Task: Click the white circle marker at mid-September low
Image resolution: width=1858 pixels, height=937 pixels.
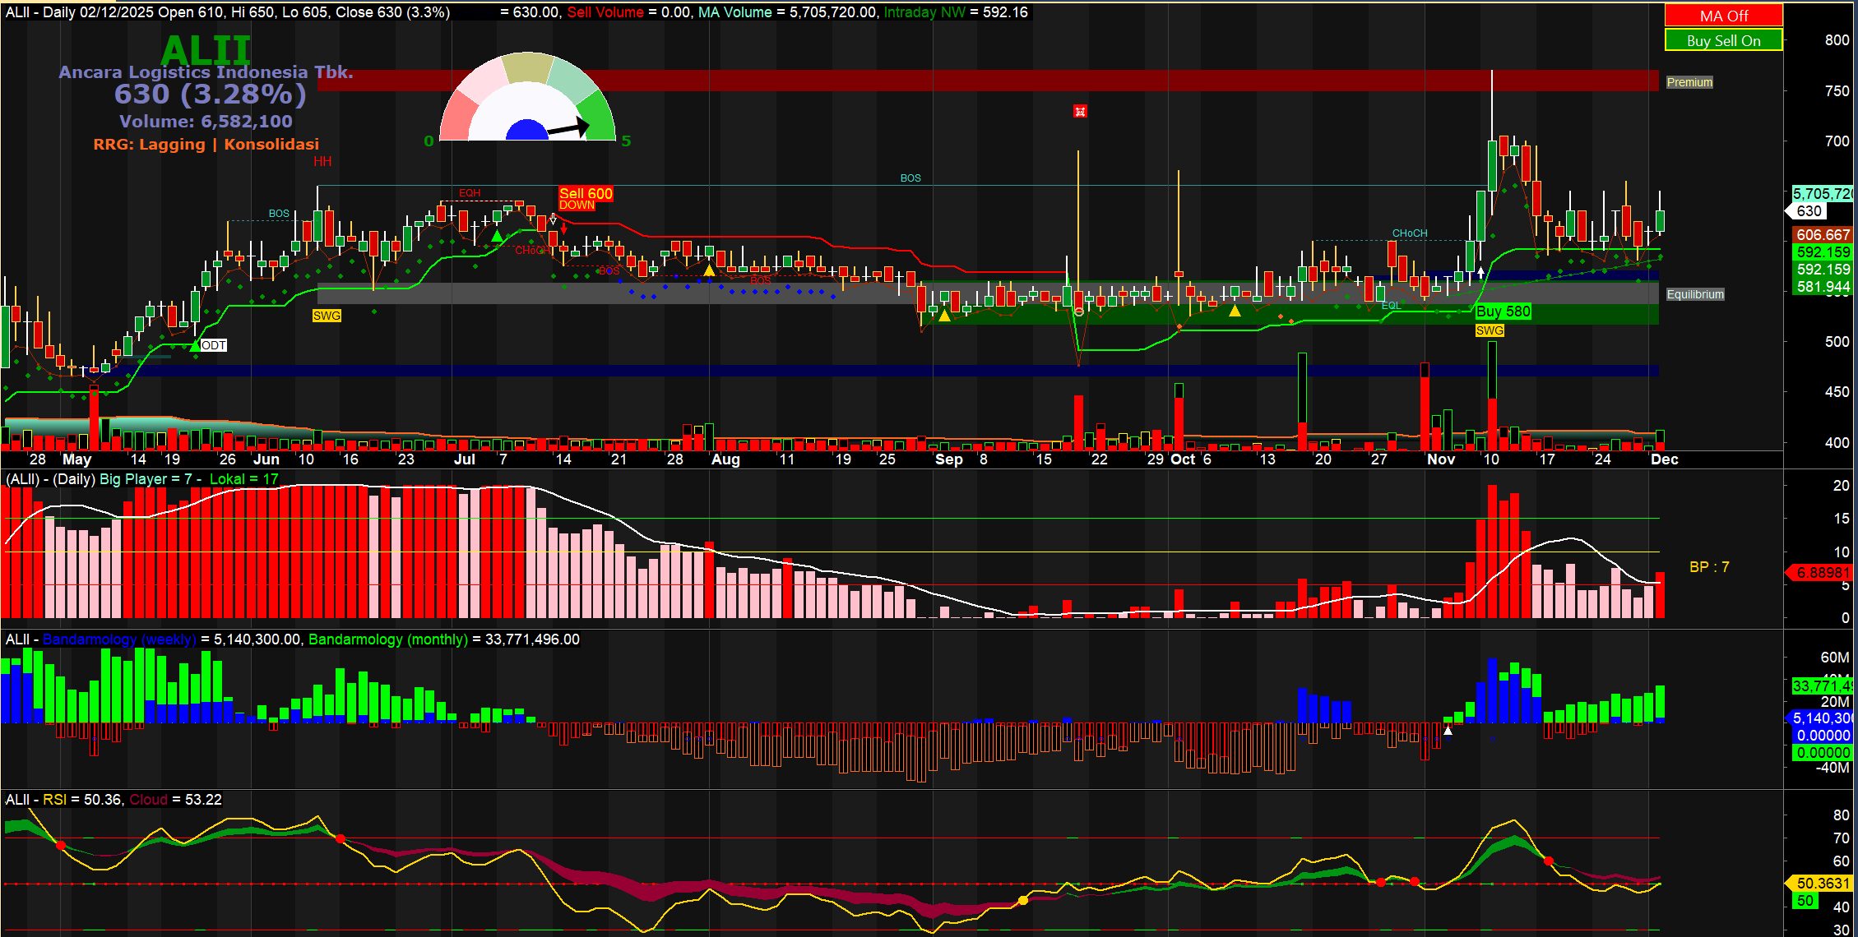Action: pos(1078,312)
